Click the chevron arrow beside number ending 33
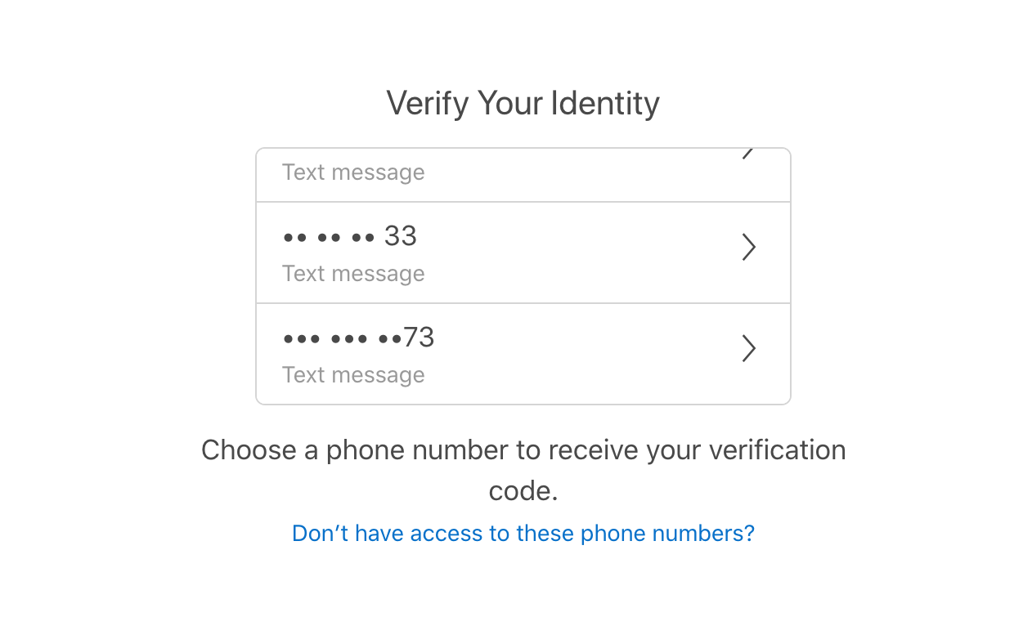Image resolution: width=1032 pixels, height=626 pixels. [748, 248]
